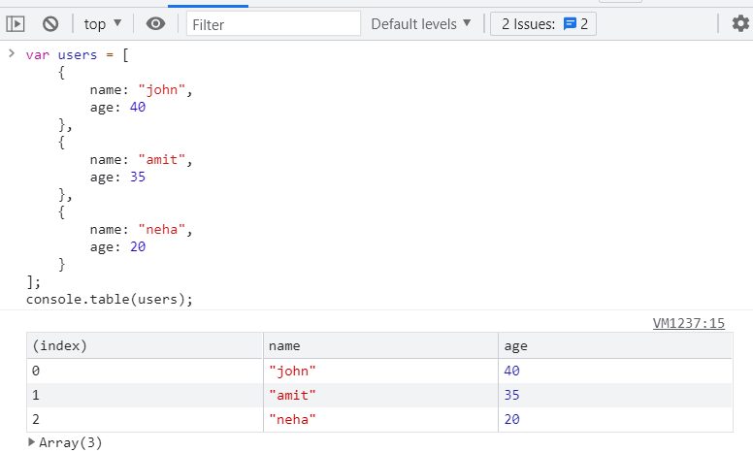Sort the table by the age column
Image resolution: width=753 pixels, height=453 pixels.
(615, 345)
